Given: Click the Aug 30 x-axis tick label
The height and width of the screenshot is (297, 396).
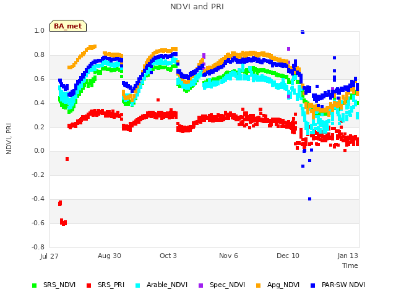Looking at the screenshot, I should 110,256.
